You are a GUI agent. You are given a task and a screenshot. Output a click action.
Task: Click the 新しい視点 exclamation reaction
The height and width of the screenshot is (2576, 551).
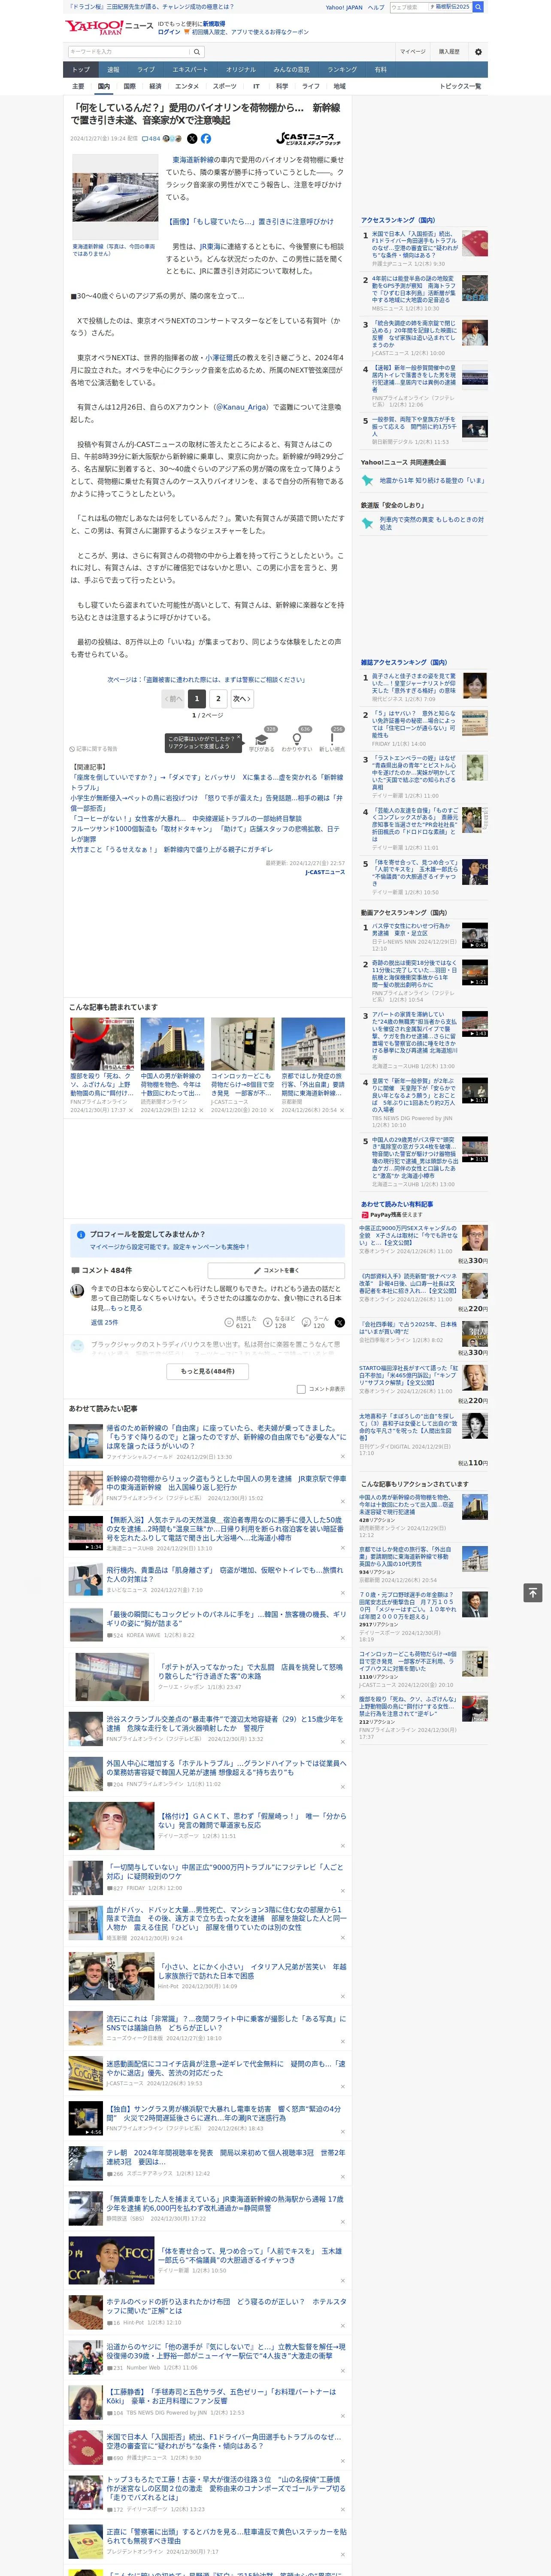click(x=332, y=739)
